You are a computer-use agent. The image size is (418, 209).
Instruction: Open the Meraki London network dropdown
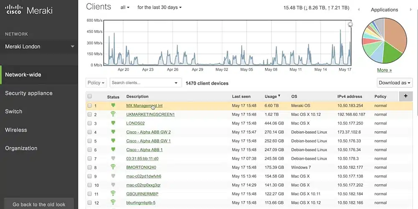[39, 47]
